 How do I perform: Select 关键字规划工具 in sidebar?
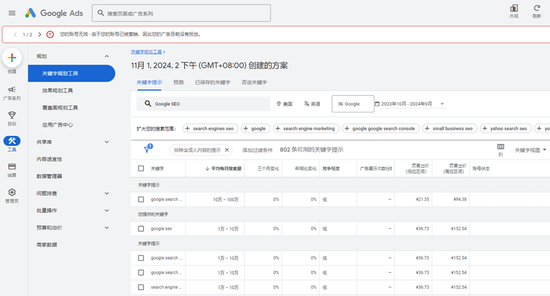tap(72, 73)
